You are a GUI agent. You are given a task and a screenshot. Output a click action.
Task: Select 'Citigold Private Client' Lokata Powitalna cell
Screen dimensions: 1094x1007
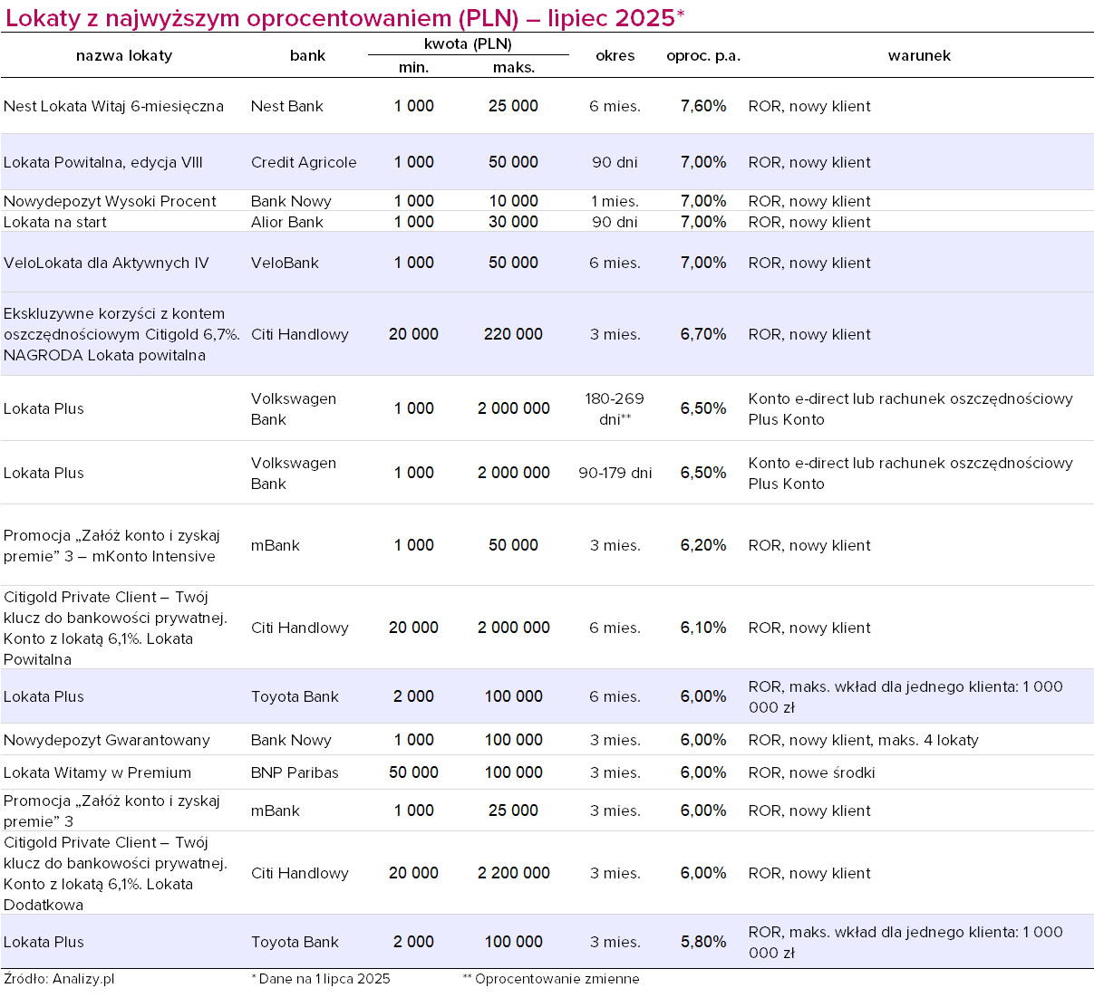(116, 628)
